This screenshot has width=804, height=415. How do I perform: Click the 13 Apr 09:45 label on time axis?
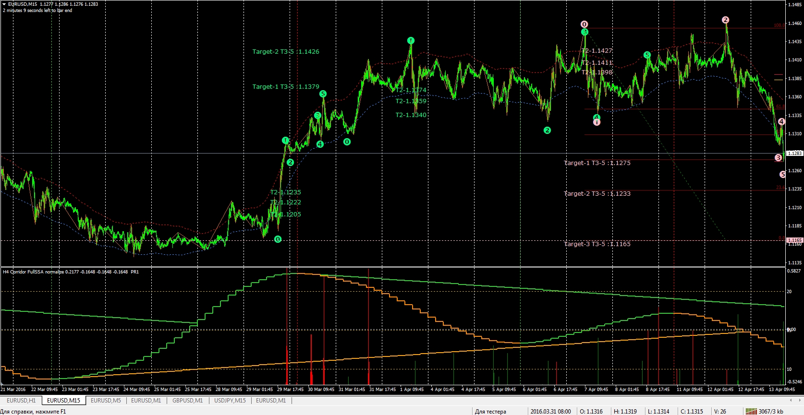pos(782,390)
